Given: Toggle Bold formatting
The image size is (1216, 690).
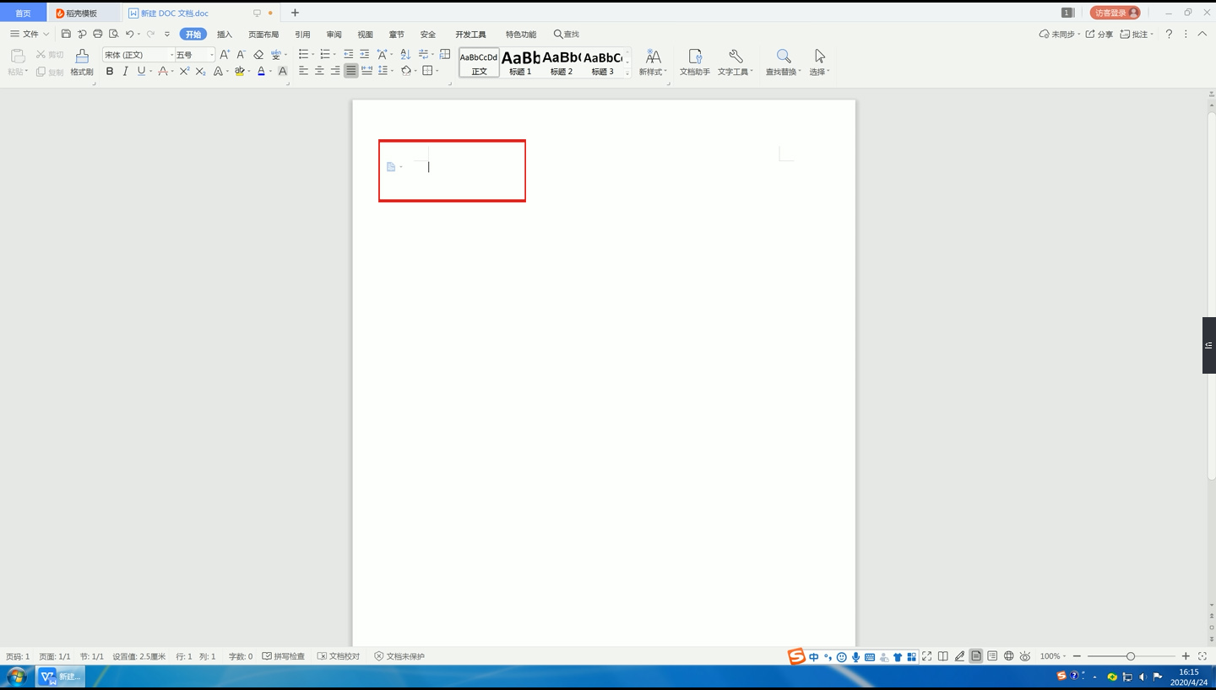Looking at the screenshot, I should coord(110,71).
